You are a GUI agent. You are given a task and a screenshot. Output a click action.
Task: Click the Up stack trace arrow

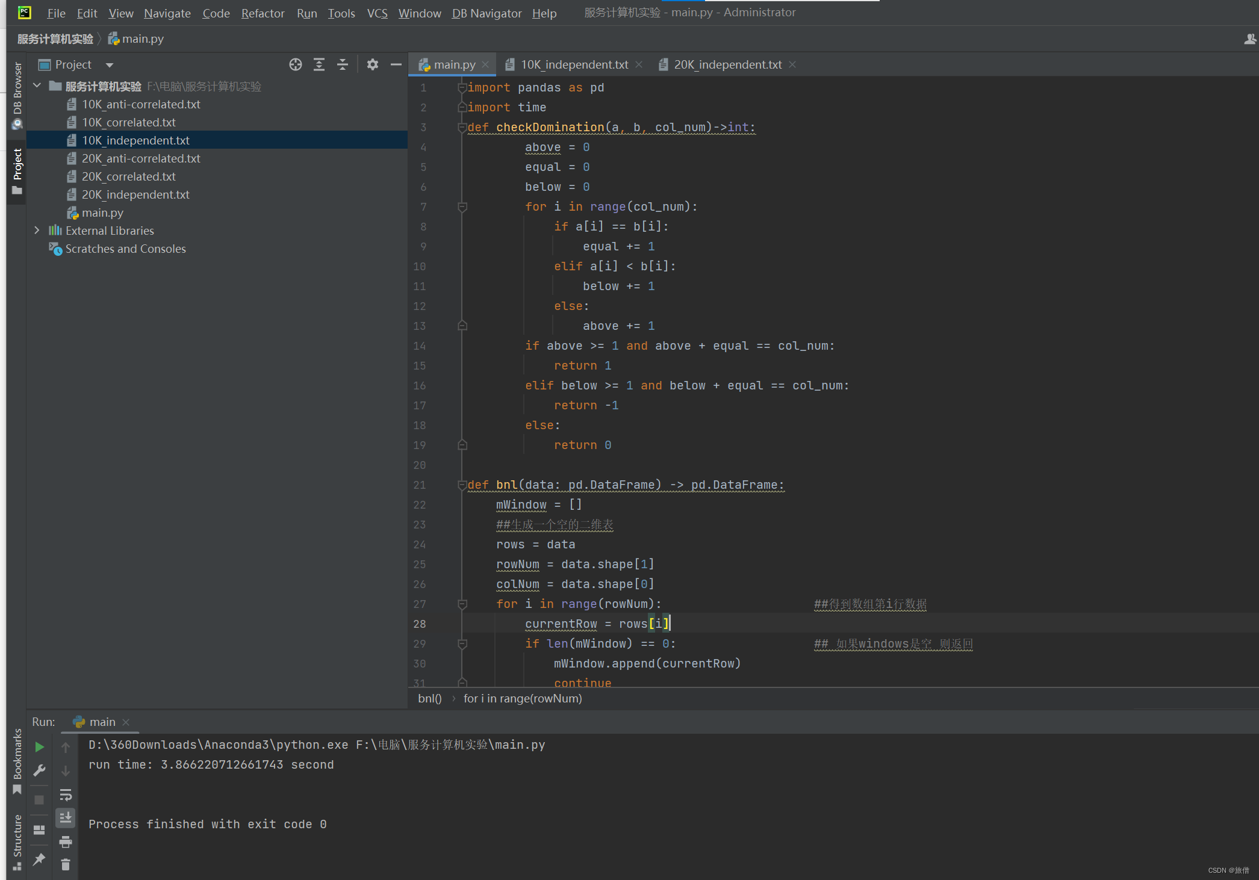(66, 747)
